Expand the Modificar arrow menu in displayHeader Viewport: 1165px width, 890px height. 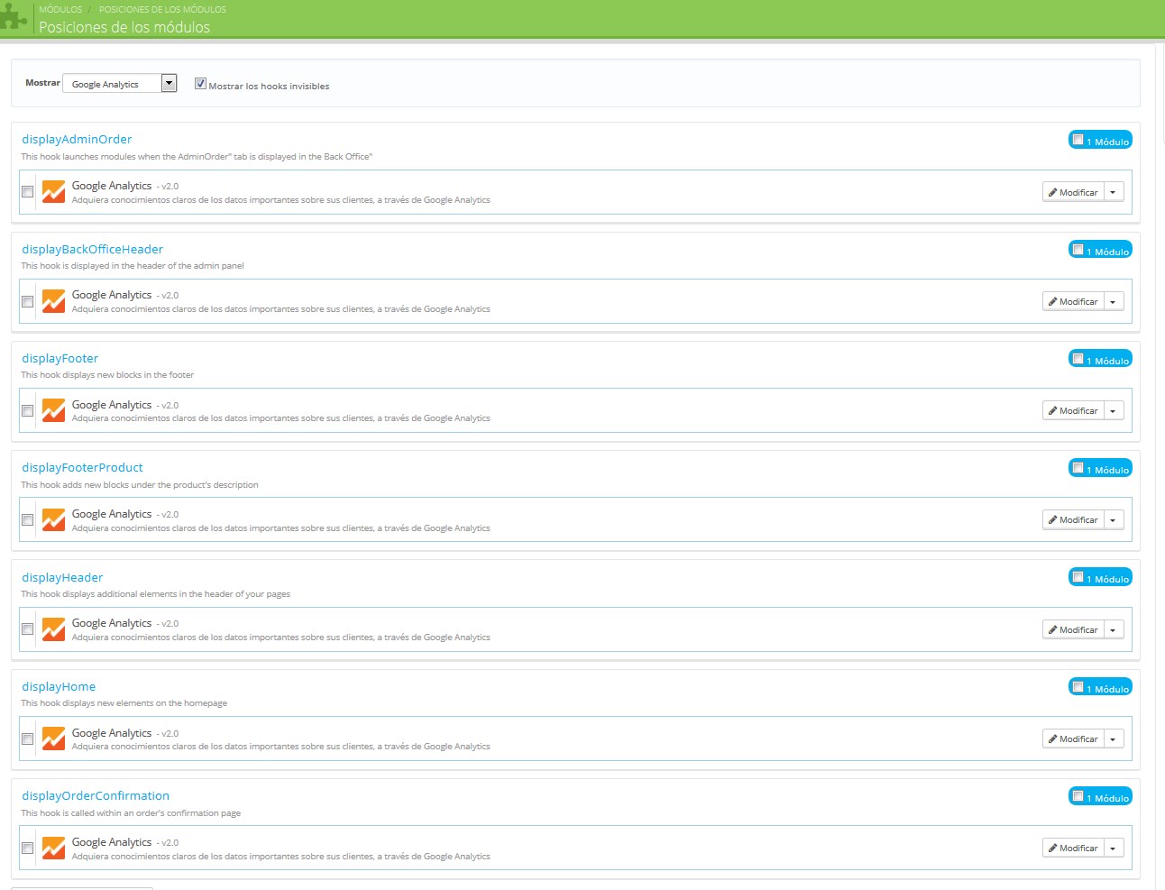point(1114,629)
